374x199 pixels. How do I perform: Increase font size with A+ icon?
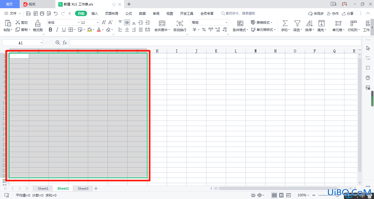(x=104, y=23)
